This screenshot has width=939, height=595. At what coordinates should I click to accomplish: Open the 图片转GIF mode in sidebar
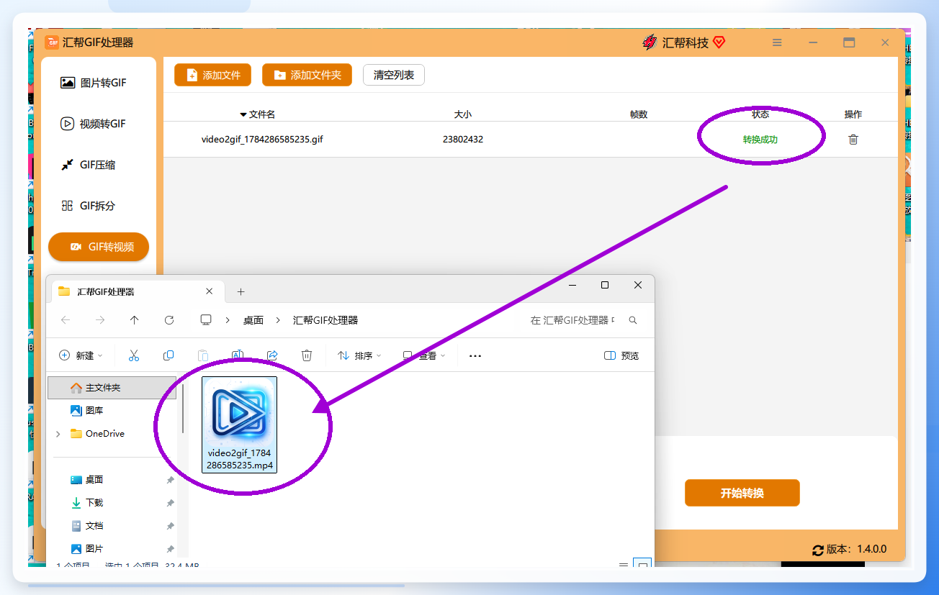pyautogui.click(x=94, y=83)
